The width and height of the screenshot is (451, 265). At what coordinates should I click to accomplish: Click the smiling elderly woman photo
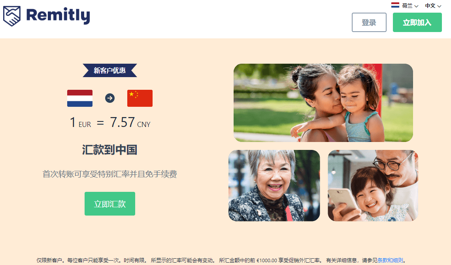[x=274, y=185]
